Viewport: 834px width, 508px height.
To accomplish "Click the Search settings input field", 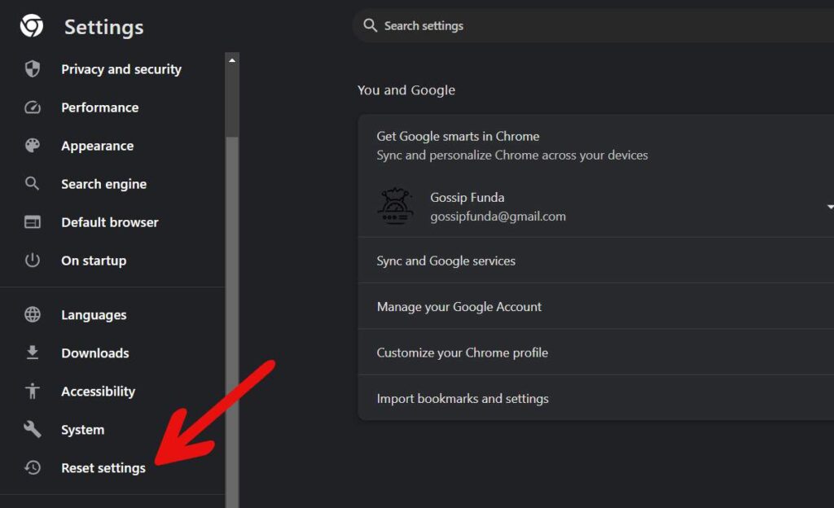I will coord(593,25).
